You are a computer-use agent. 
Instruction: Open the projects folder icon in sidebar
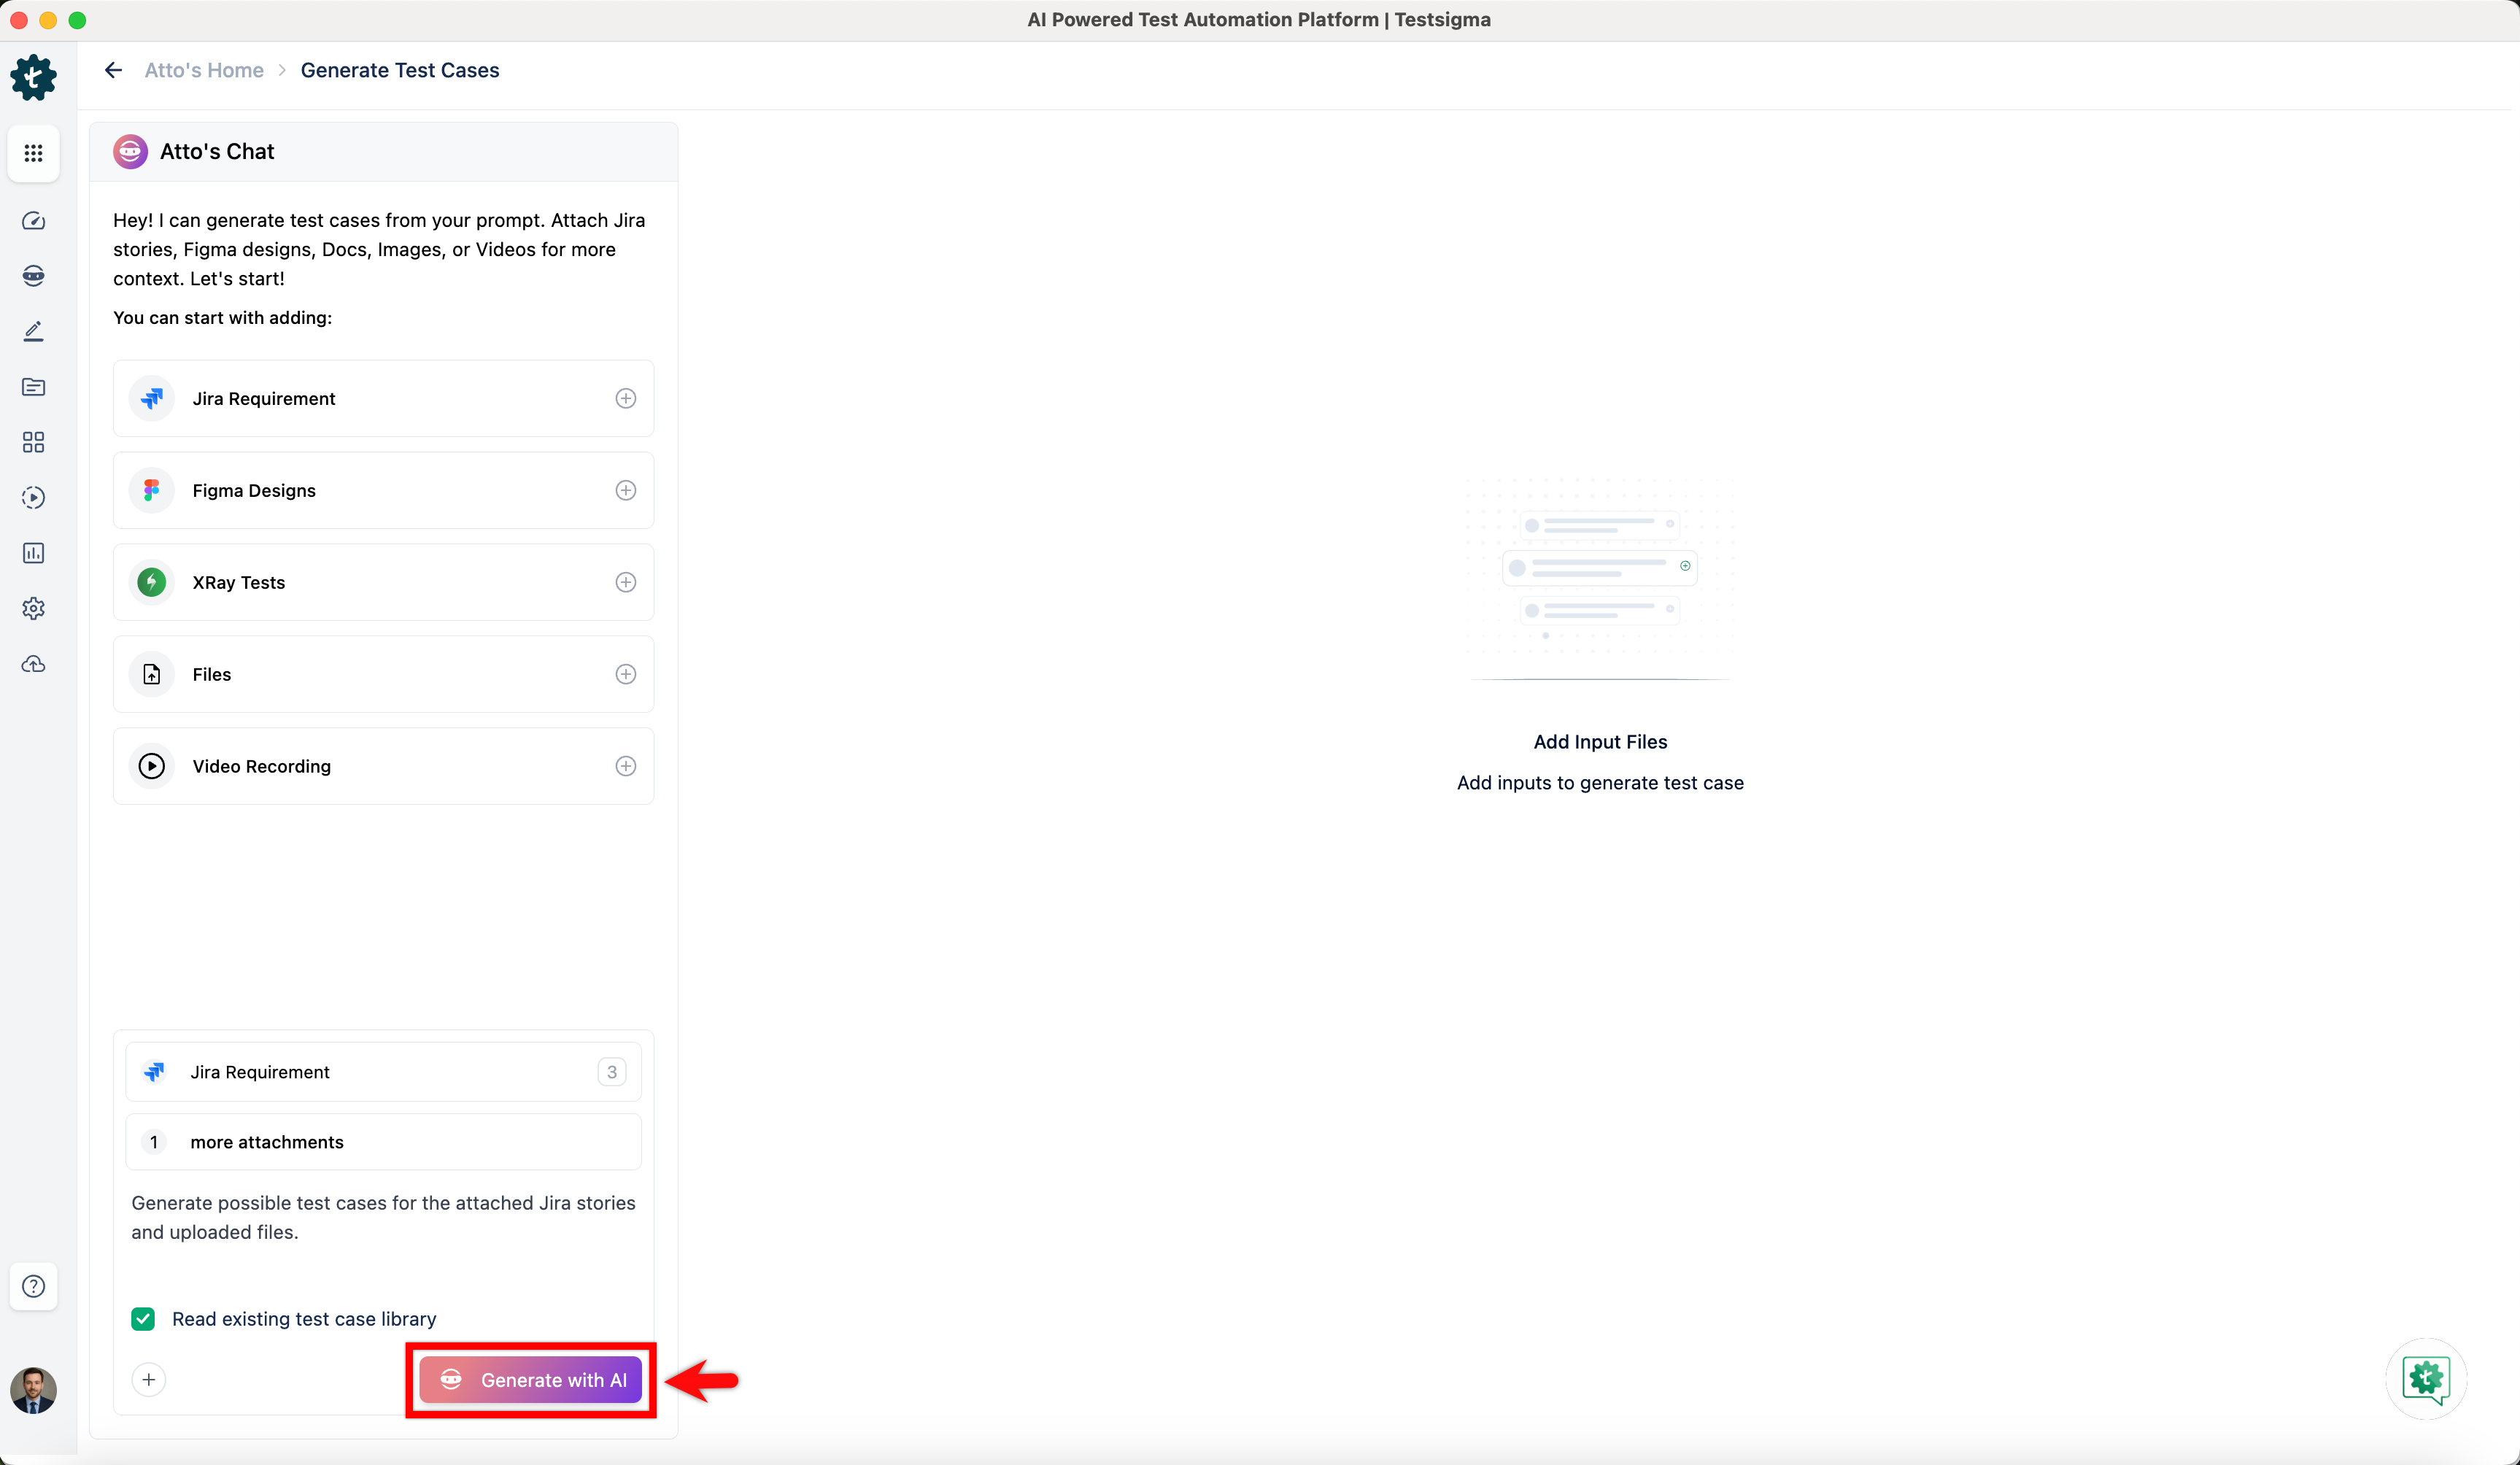[x=33, y=387]
